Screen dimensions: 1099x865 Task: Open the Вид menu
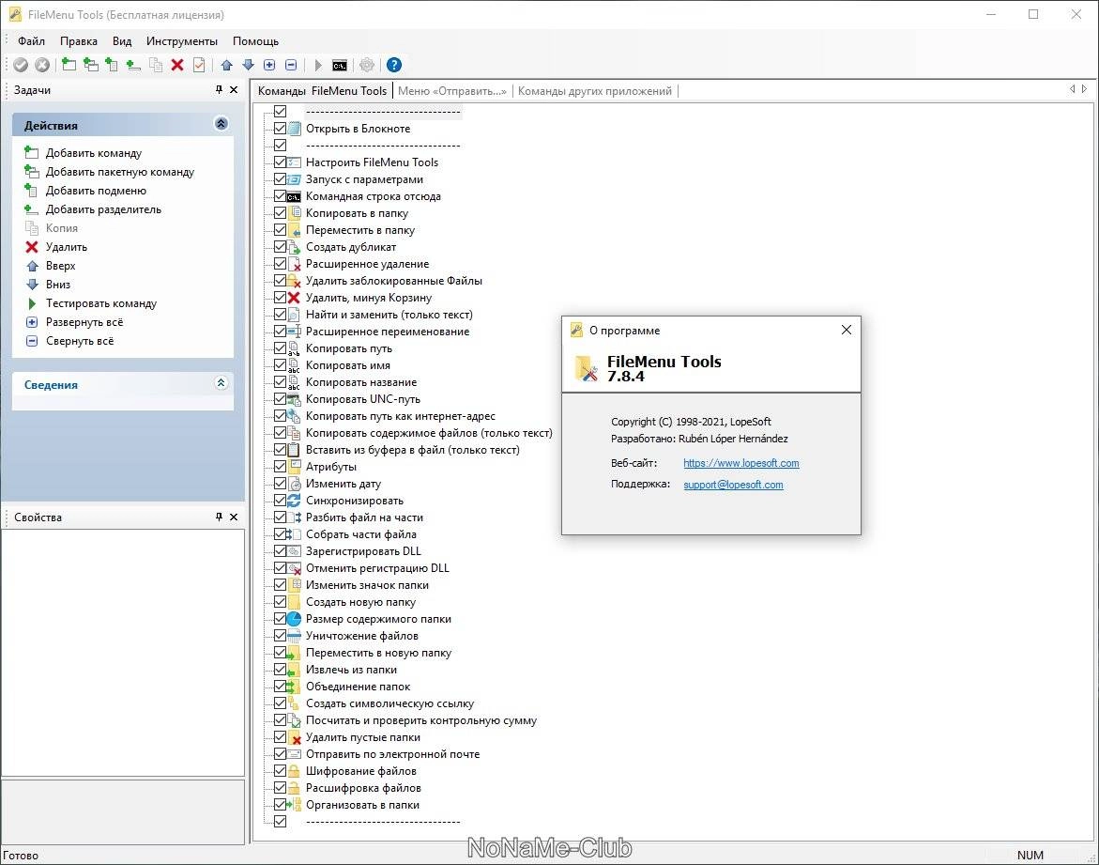tap(122, 41)
